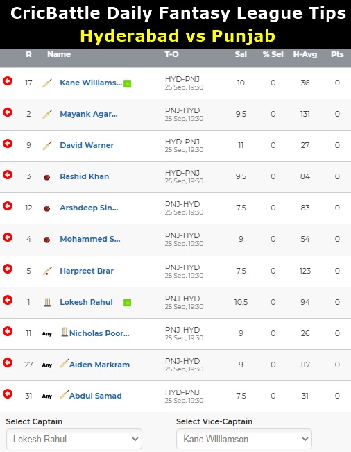Open Aiden Markram player link
Image resolution: width=351 pixels, height=452 pixels.
[99, 365]
